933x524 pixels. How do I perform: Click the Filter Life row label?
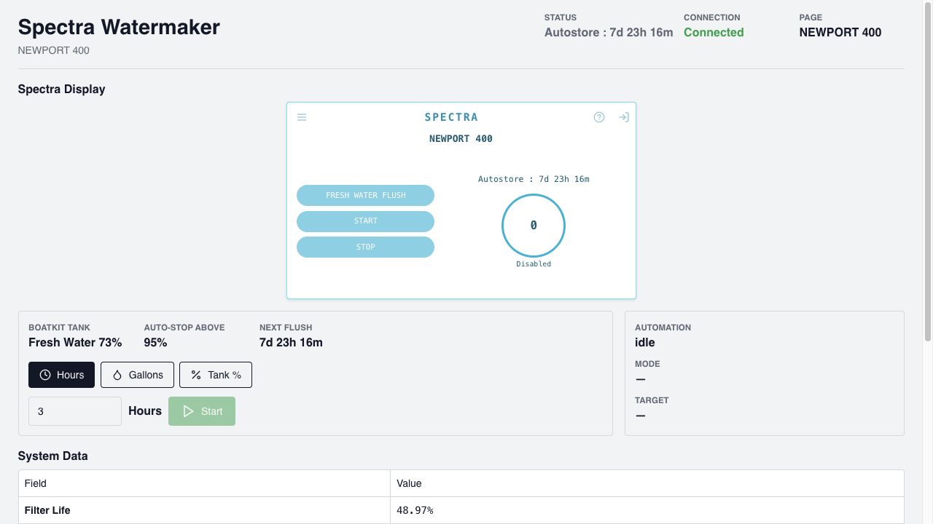[x=47, y=510]
